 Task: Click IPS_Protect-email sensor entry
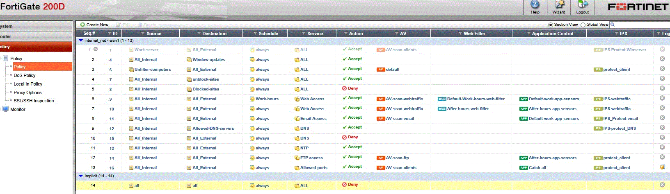pos(620,119)
